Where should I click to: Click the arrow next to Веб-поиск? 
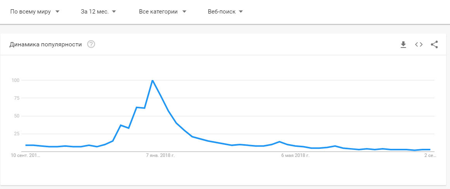(x=241, y=12)
